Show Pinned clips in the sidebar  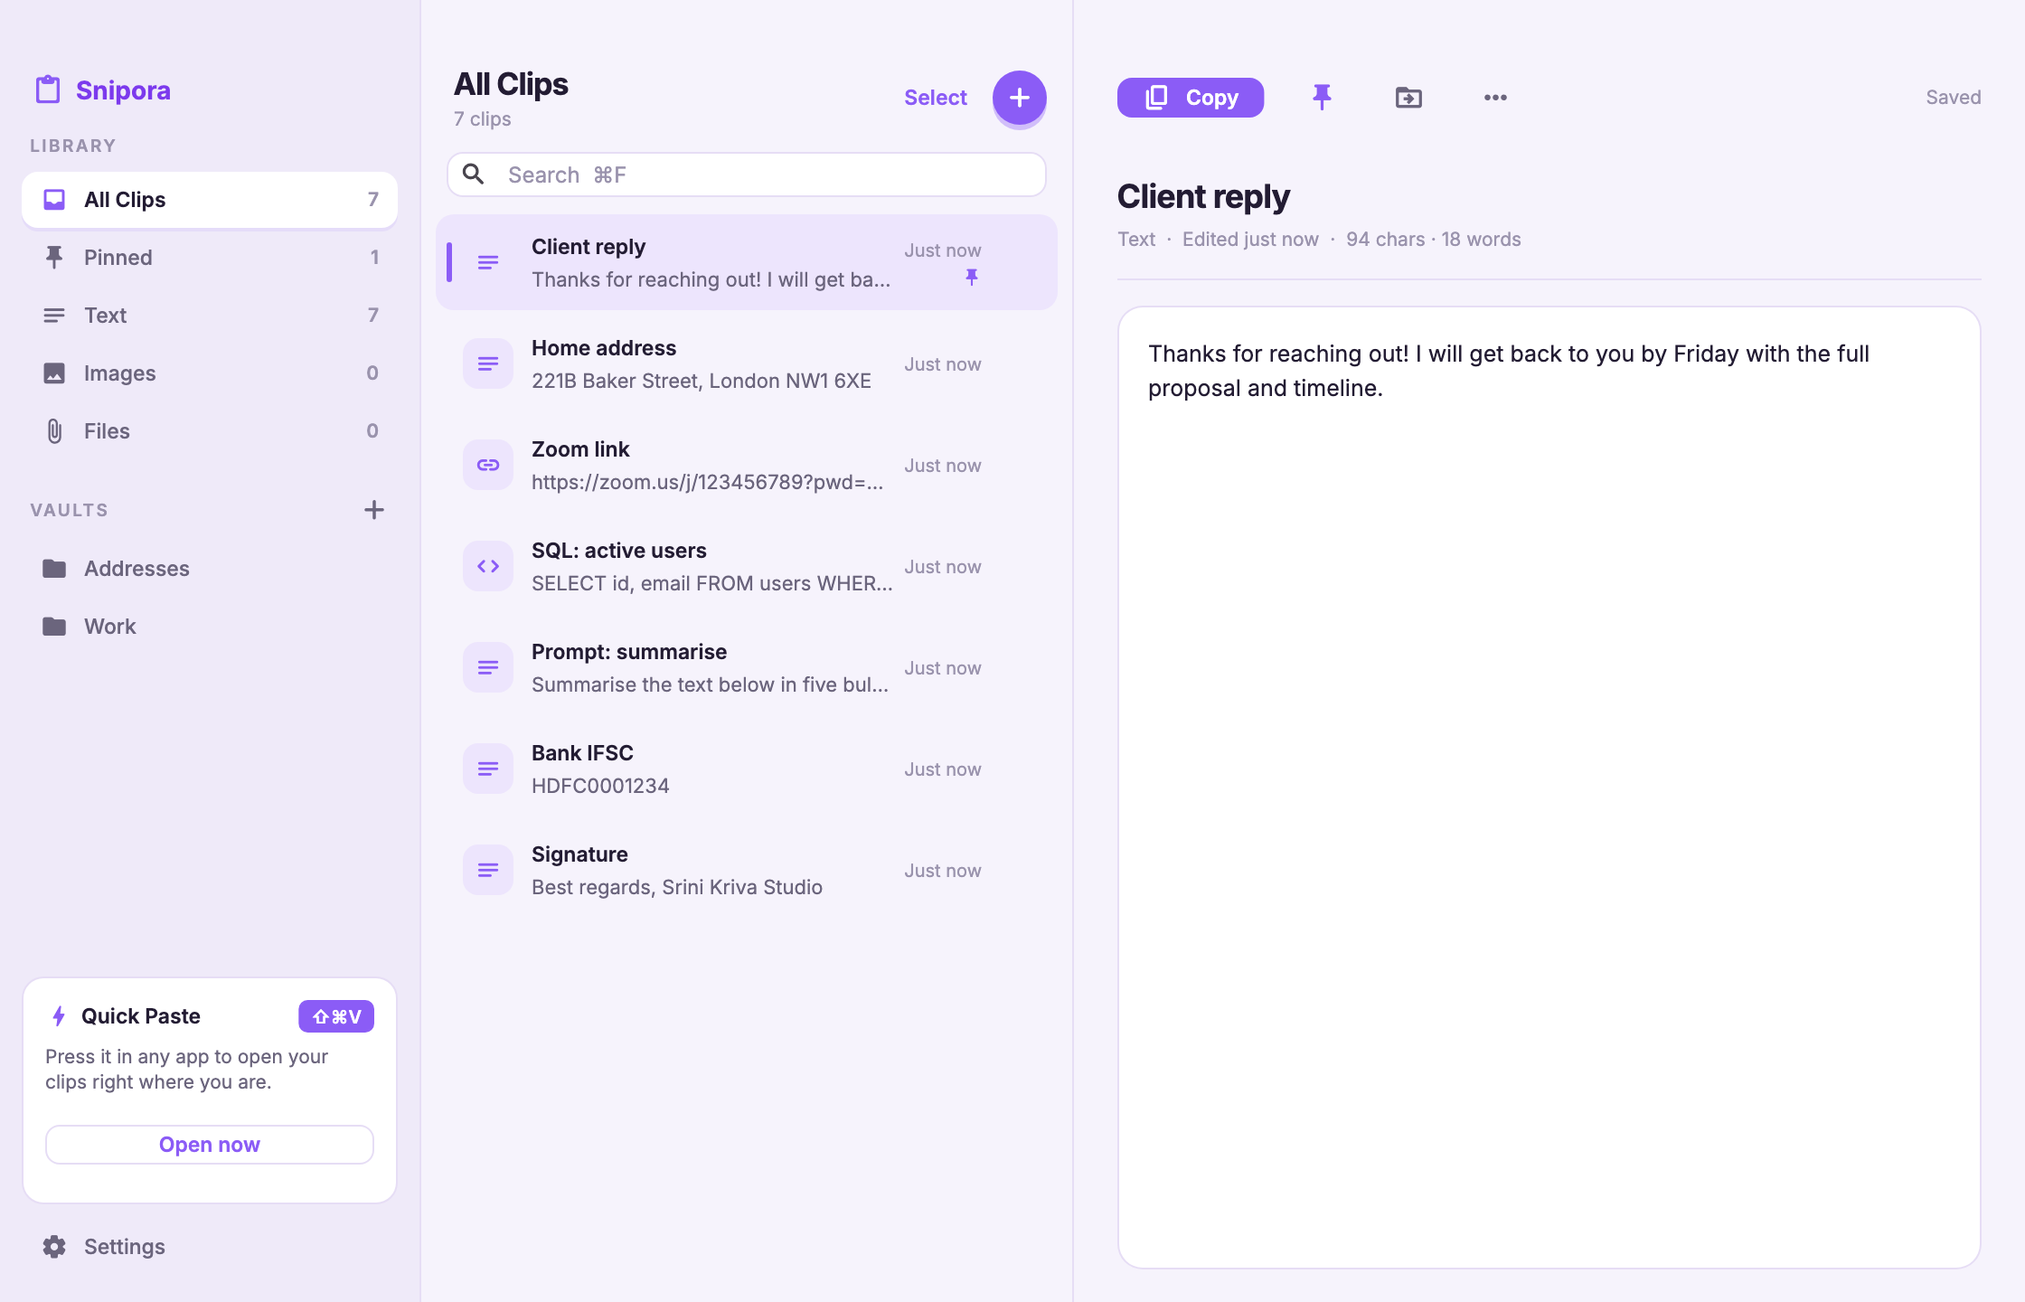tap(210, 258)
